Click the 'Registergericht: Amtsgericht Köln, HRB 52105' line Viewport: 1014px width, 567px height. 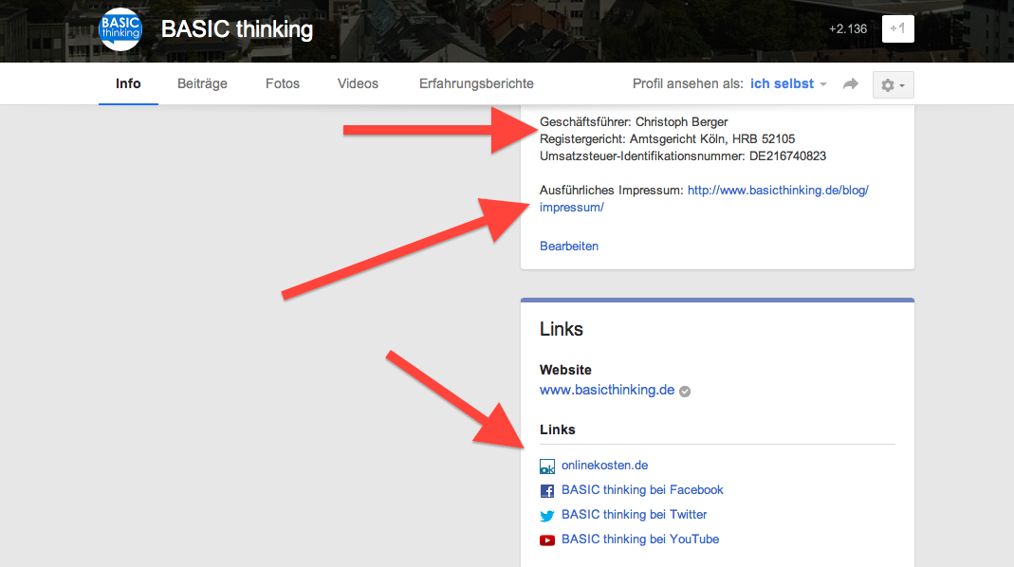668,138
